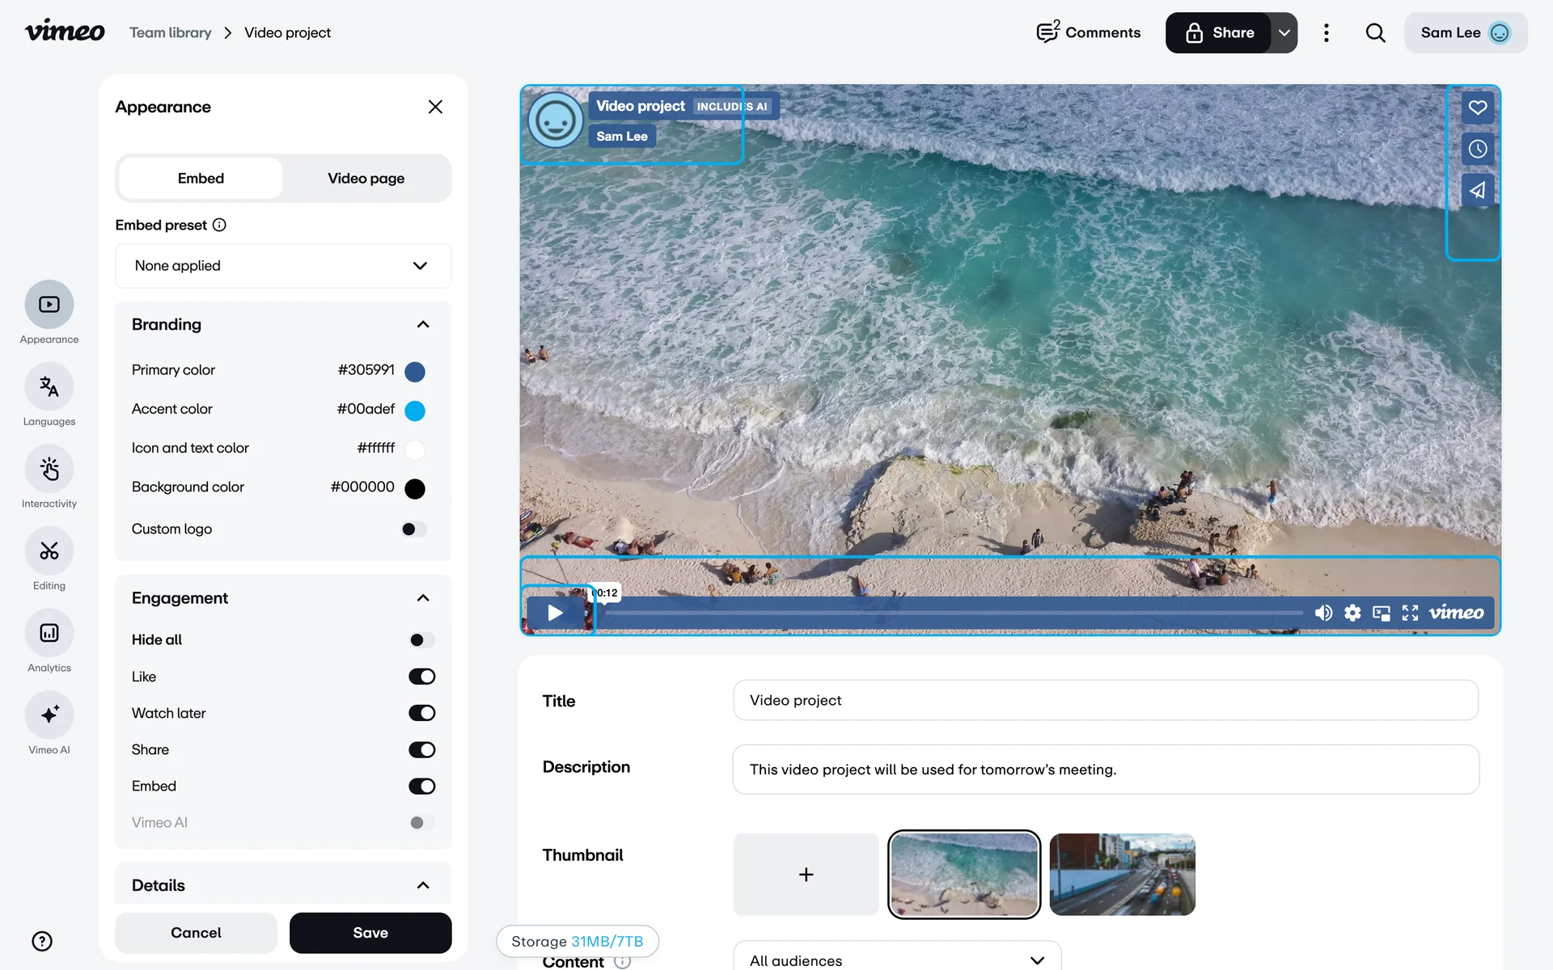Click the Accent color swatch

pos(415,411)
